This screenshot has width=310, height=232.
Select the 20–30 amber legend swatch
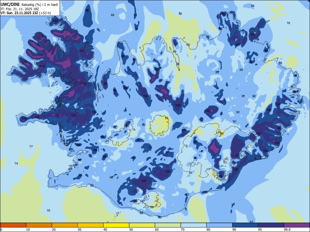65,225
